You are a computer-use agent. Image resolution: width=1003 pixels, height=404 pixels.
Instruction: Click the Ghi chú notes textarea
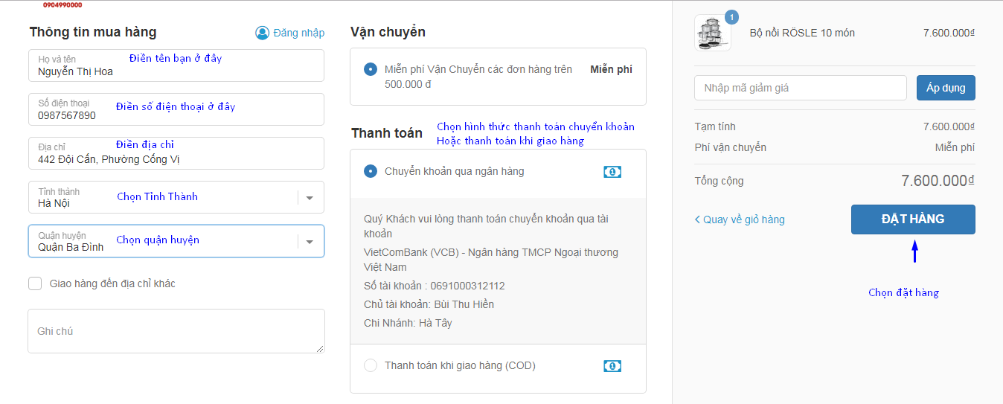pyautogui.click(x=176, y=331)
